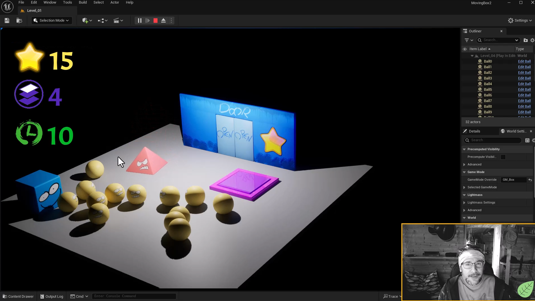Viewport: 535px width, 301px height.
Task: Create new folder in Outliner
Action: pyautogui.click(x=526, y=40)
